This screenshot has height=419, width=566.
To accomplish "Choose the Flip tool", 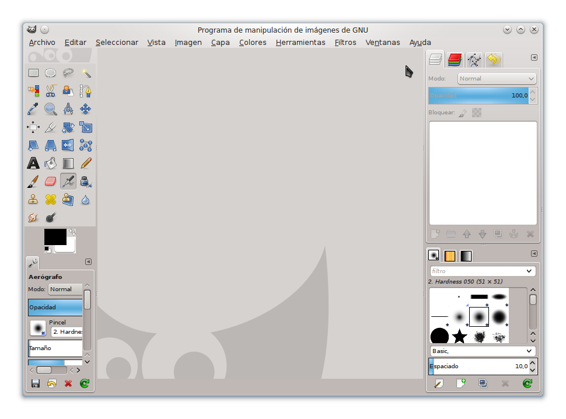I will click(68, 145).
